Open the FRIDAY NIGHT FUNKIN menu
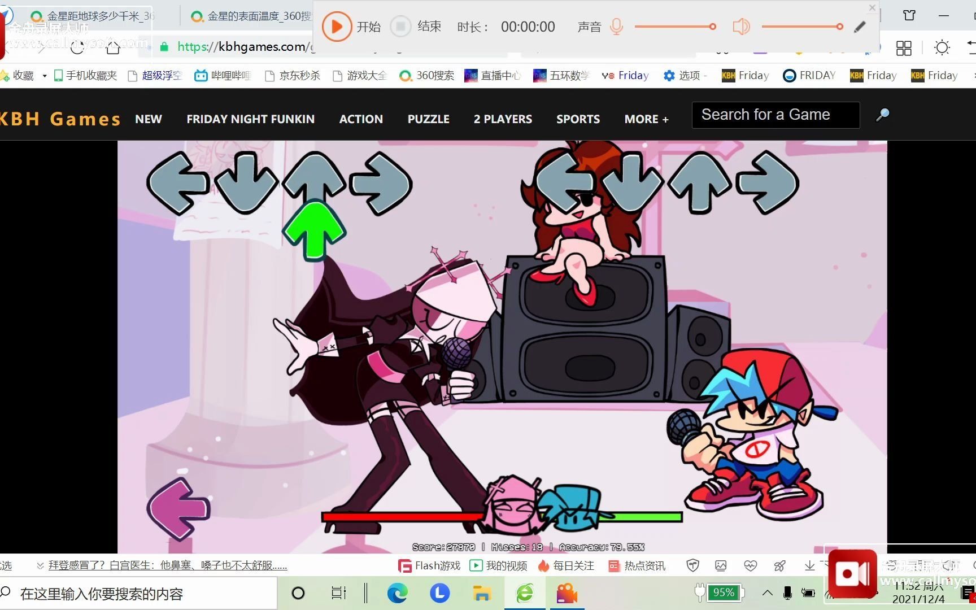 251,119
